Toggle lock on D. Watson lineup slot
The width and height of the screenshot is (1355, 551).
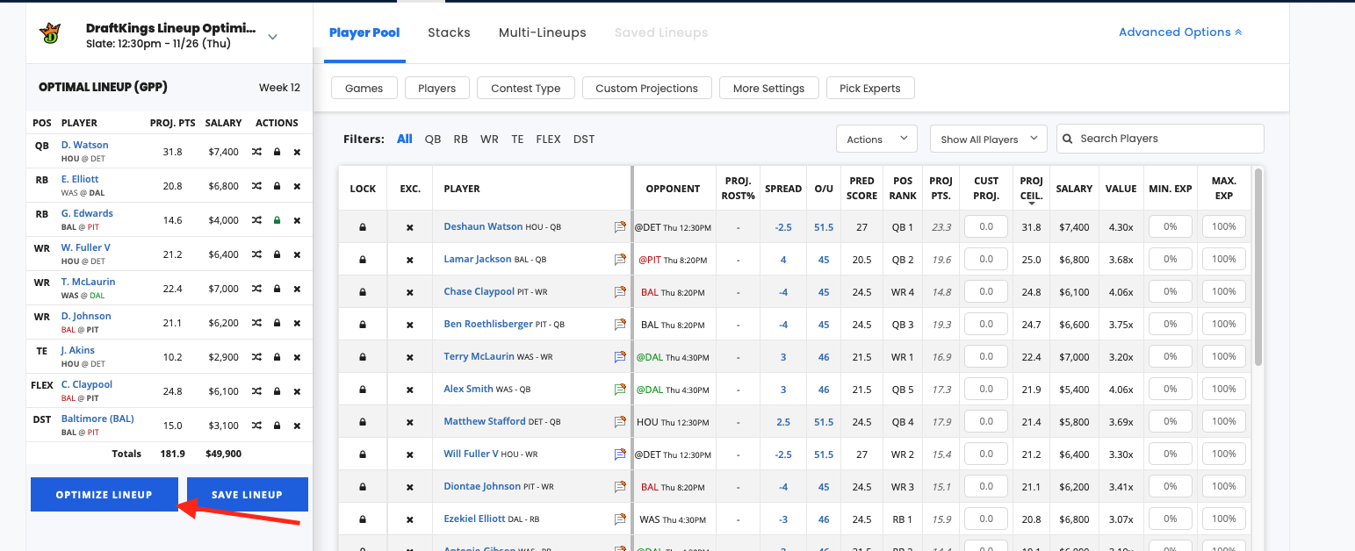(x=277, y=152)
